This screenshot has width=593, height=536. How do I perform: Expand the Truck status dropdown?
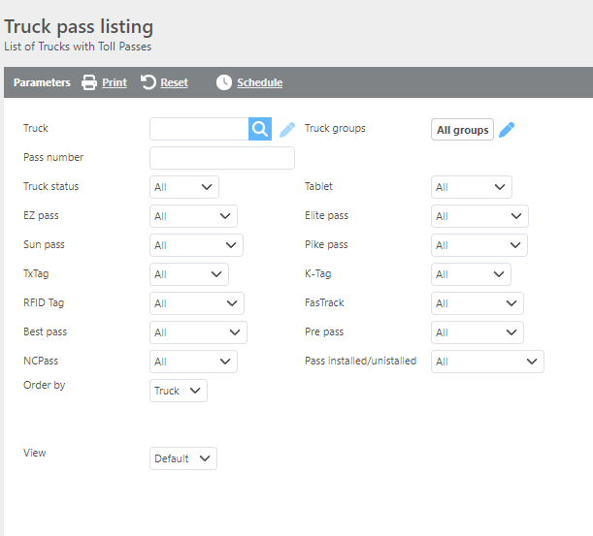[184, 187]
